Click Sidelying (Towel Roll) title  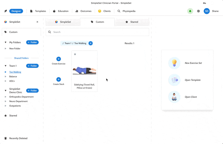coord(84,86)
